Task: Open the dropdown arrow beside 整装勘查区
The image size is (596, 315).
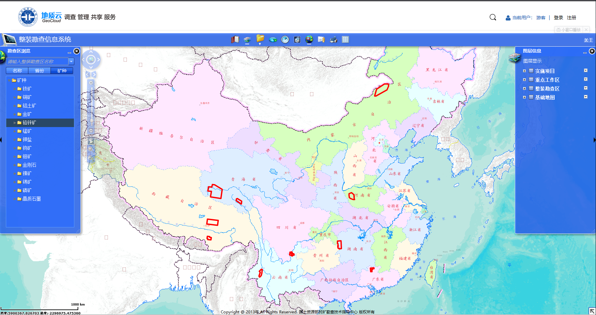Action: [x=586, y=88]
